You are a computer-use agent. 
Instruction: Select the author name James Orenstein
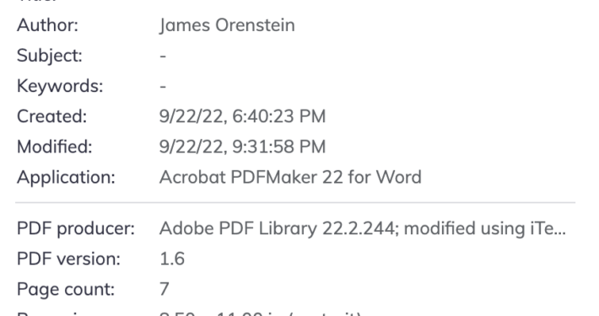tap(227, 25)
